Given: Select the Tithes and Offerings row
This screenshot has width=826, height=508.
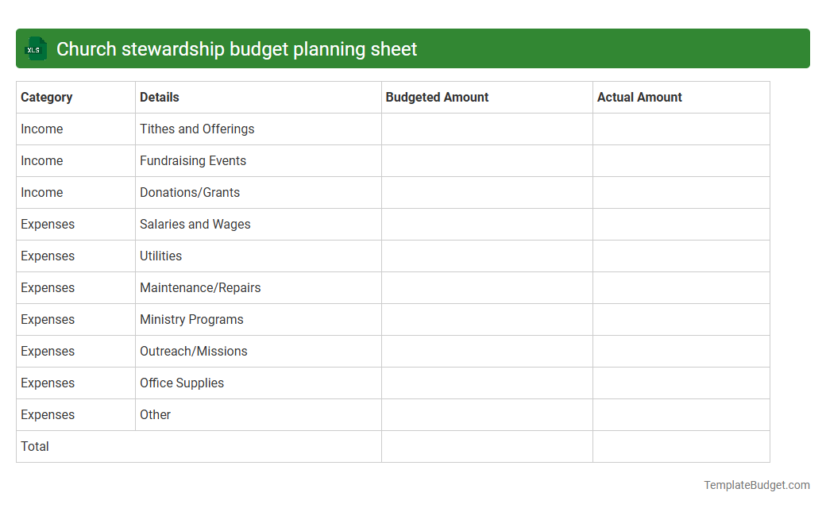Looking at the screenshot, I should pyautogui.click(x=197, y=129).
